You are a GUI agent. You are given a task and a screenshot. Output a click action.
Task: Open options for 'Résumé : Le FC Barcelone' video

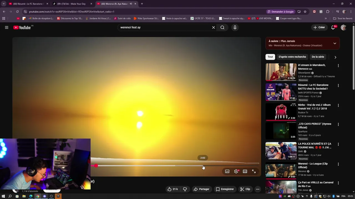[338, 86]
